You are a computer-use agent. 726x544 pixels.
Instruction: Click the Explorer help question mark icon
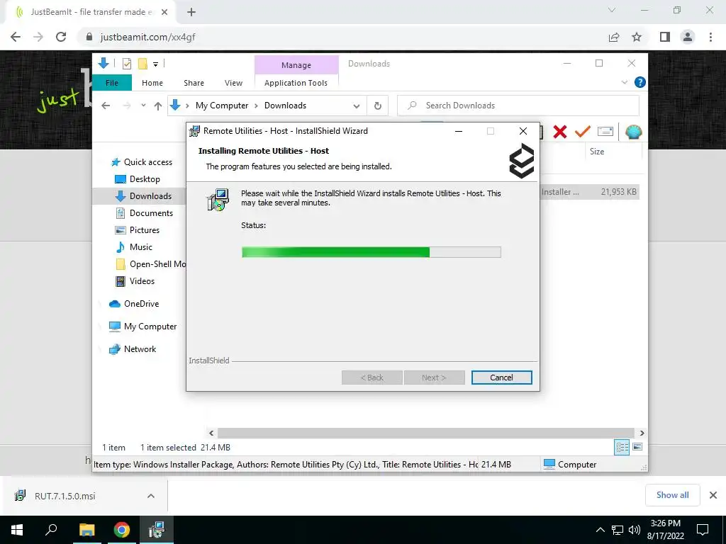[x=640, y=82]
